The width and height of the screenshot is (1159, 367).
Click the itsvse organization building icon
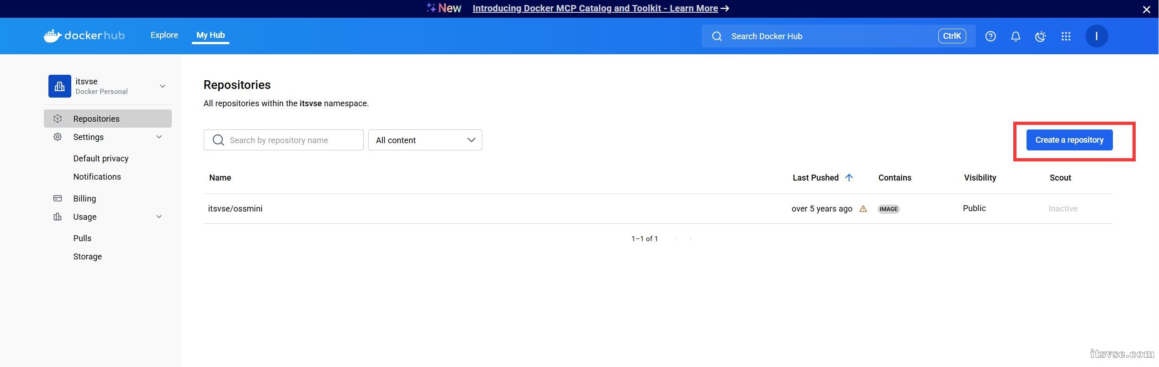point(60,86)
